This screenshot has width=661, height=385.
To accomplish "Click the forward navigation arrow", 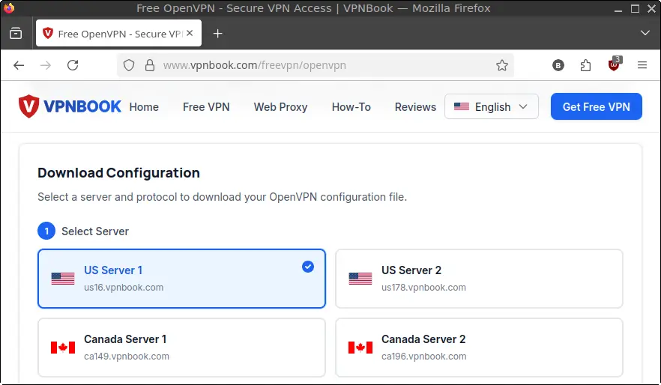I will pyautogui.click(x=46, y=65).
